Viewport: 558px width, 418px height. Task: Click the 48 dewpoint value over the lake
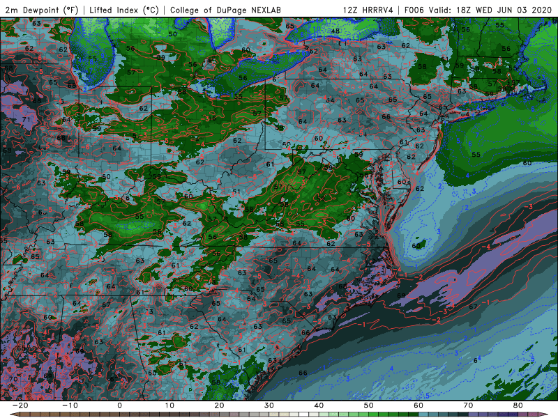click(x=335, y=31)
